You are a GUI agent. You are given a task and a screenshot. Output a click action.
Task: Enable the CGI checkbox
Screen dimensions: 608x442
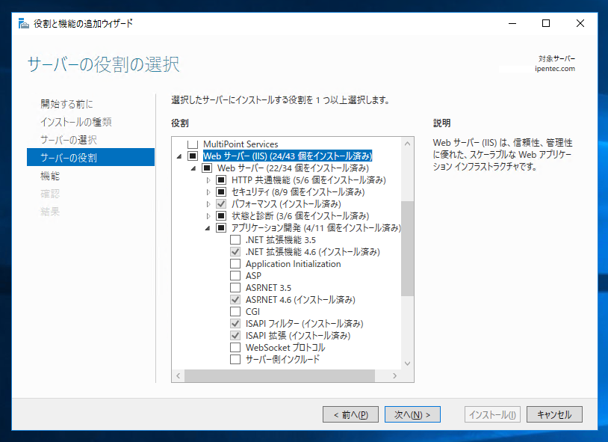(x=235, y=312)
